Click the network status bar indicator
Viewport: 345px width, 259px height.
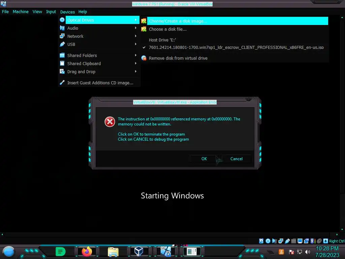281,241
